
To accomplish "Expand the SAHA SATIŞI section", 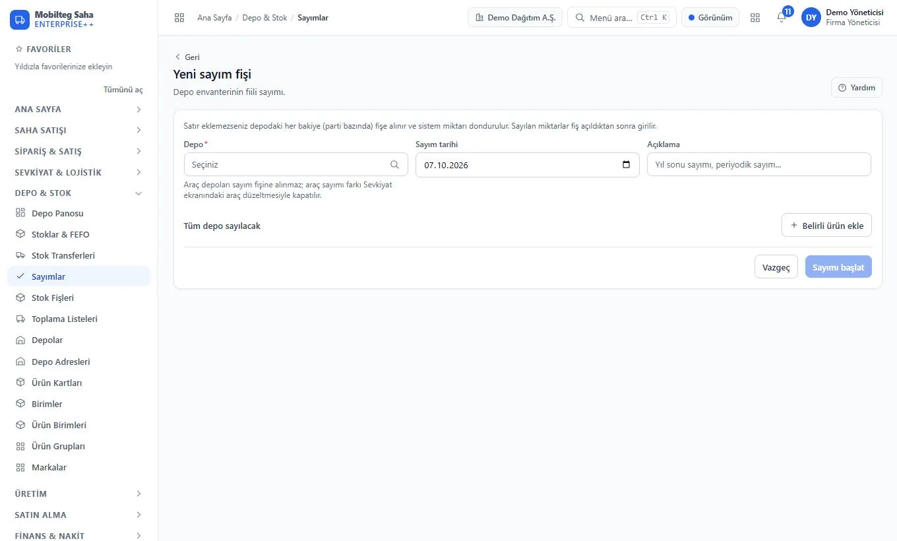I will pyautogui.click(x=78, y=130).
